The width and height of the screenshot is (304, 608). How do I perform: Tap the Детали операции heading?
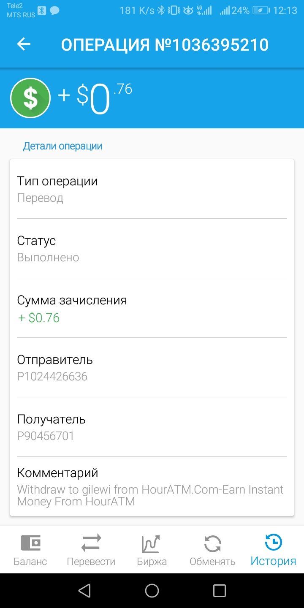tap(62, 146)
